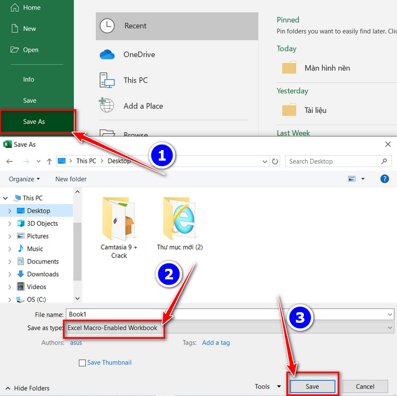Click the tree scrollbar down arrow
This screenshot has height=396, width=397.
point(77,298)
